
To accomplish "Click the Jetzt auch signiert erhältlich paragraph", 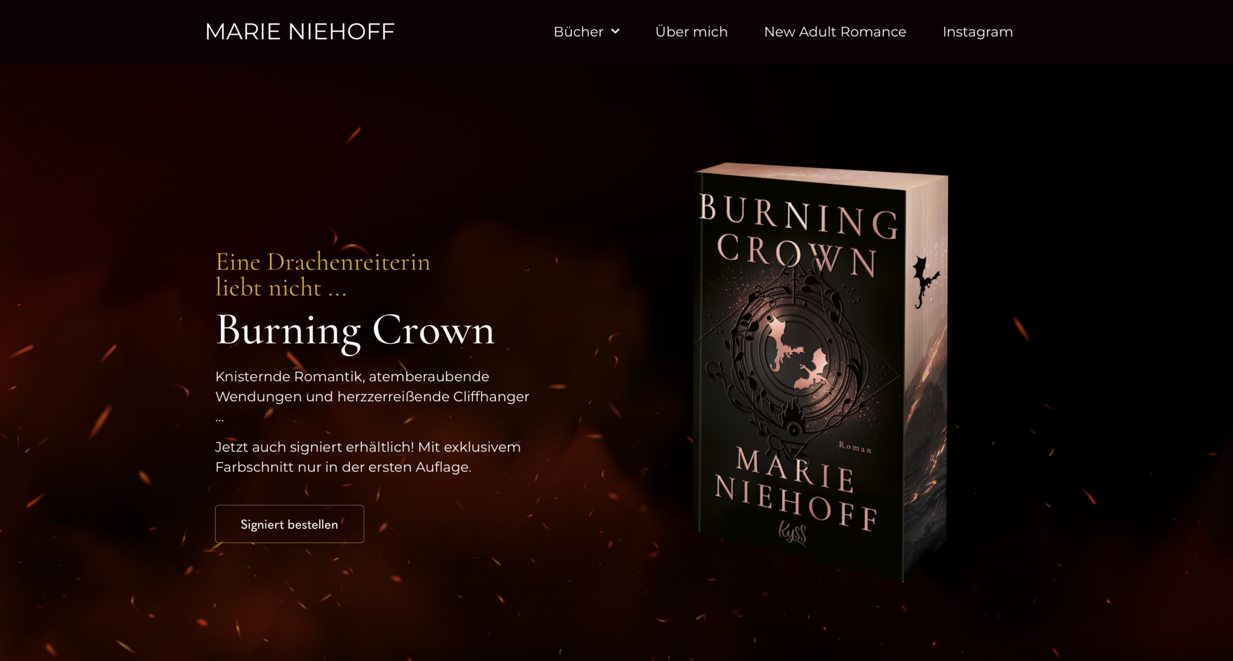I will point(368,457).
